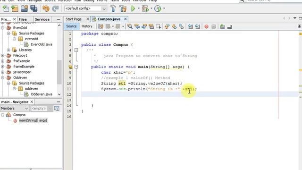302x170 pixels.
Task: Click the lightbulb hint on line 7
Action: 70,67
